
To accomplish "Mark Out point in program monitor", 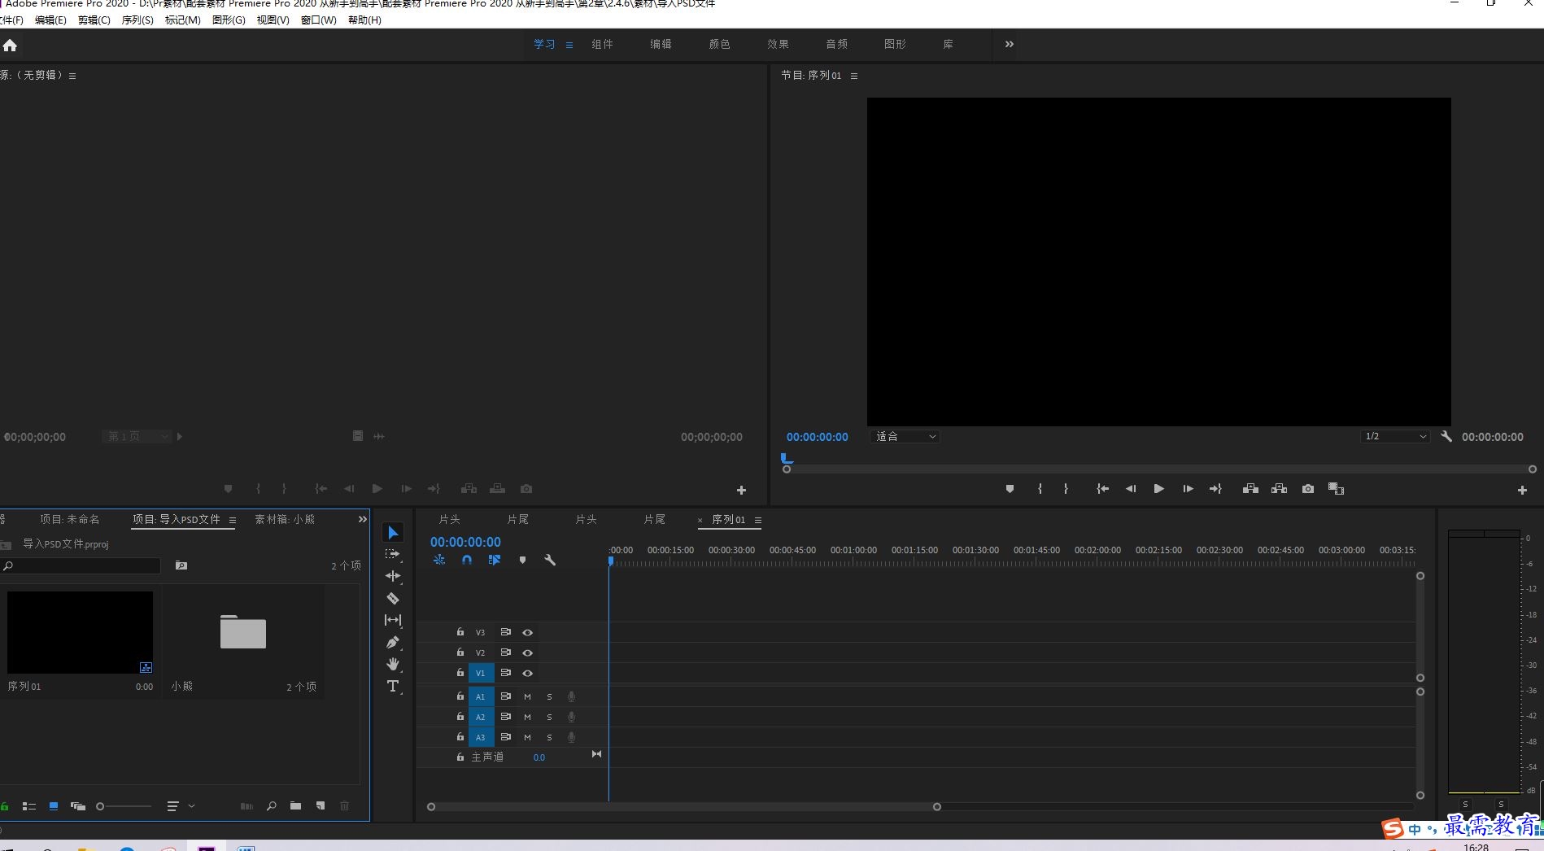I will (x=1066, y=489).
